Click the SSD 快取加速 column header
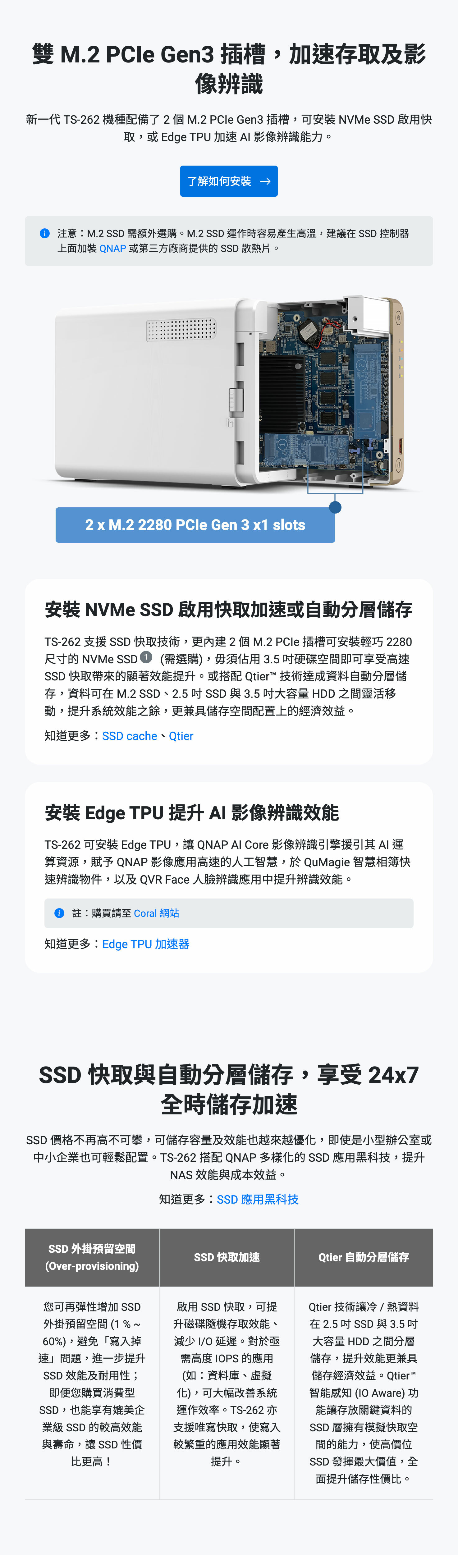This screenshot has width=458, height=1555. point(227,1257)
